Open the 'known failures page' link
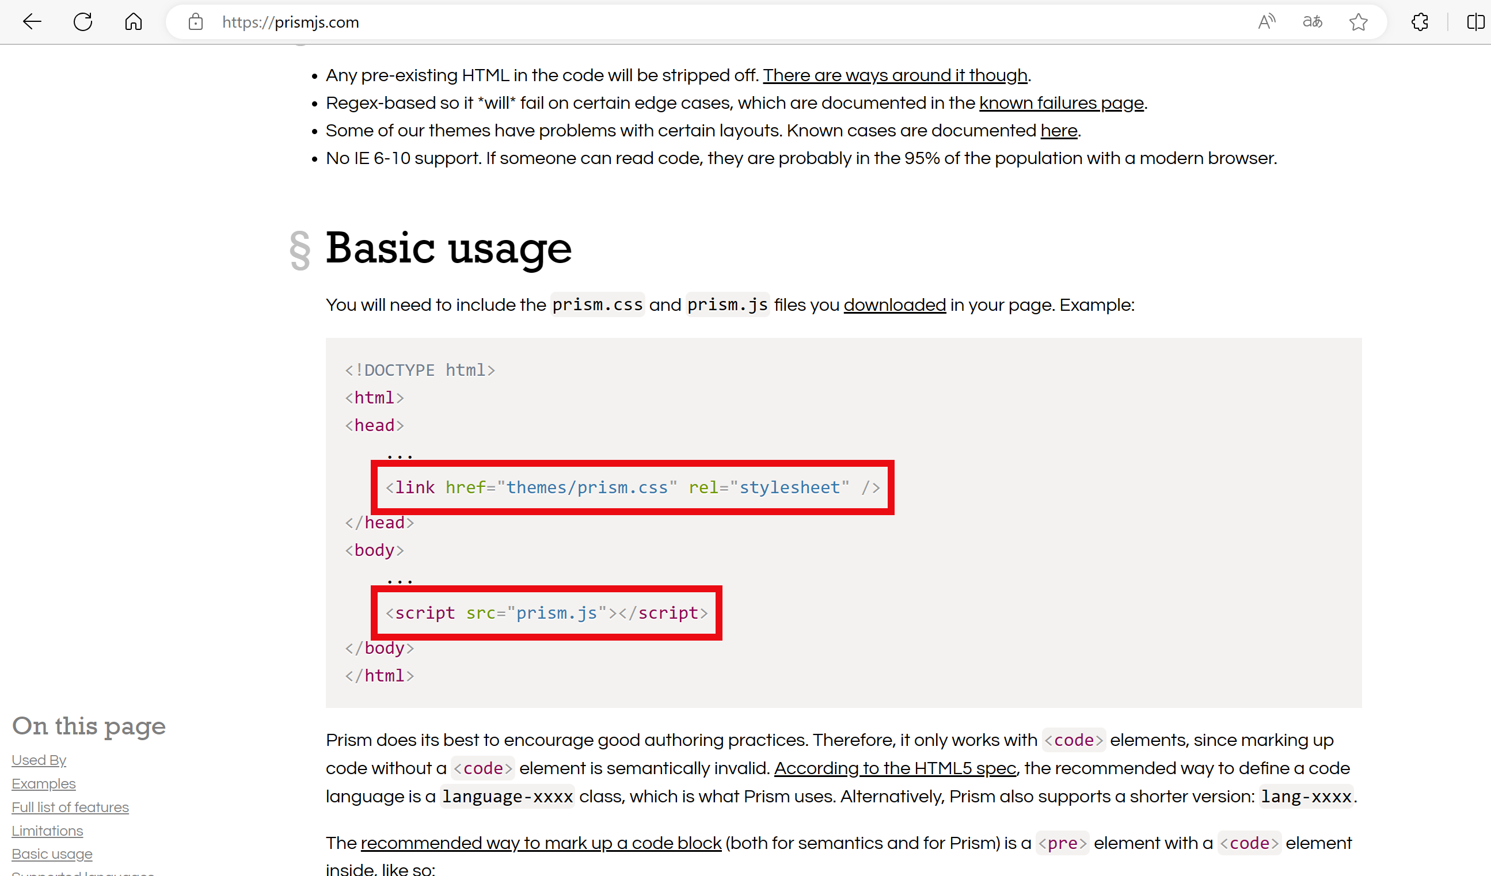This screenshot has height=876, width=1491. (1062, 103)
